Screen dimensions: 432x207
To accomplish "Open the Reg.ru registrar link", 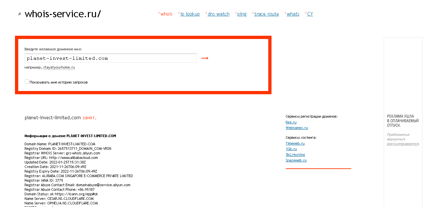I will click(291, 122).
